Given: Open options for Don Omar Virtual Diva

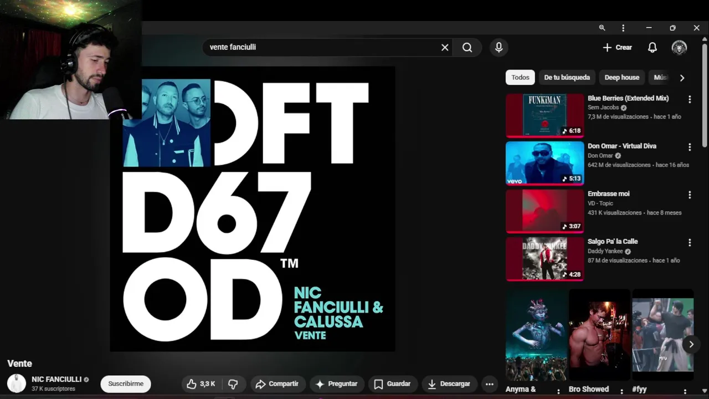Looking at the screenshot, I should point(690,147).
